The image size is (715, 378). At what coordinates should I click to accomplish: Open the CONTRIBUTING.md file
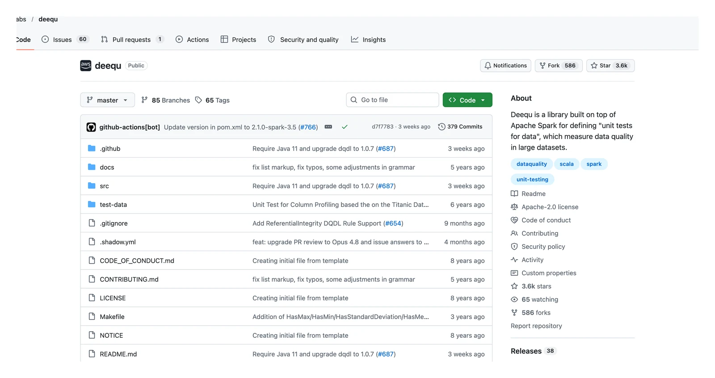[x=129, y=279]
